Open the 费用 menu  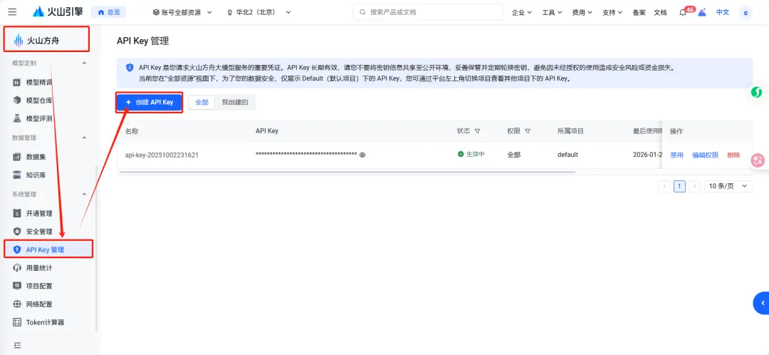coord(582,12)
